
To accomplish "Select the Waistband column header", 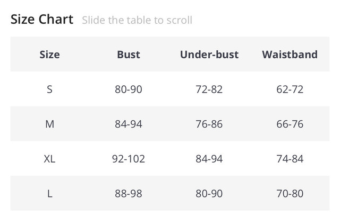I will pyautogui.click(x=290, y=55).
